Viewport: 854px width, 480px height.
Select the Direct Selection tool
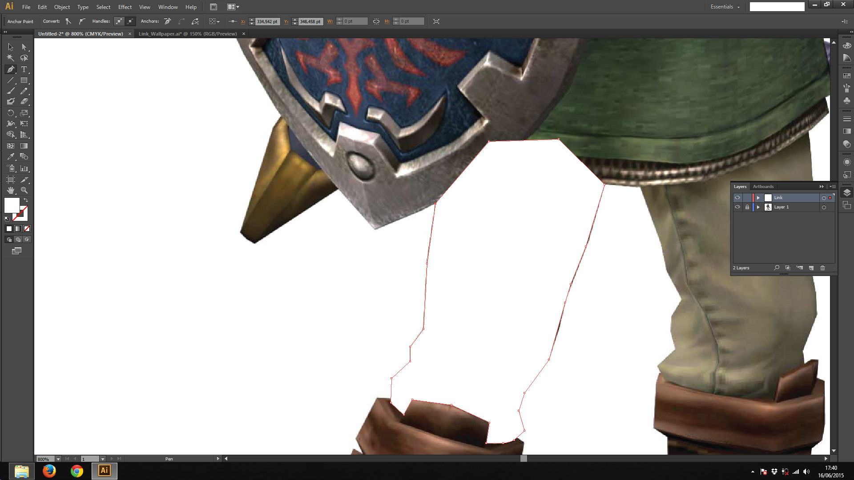pyautogui.click(x=24, y=47)
